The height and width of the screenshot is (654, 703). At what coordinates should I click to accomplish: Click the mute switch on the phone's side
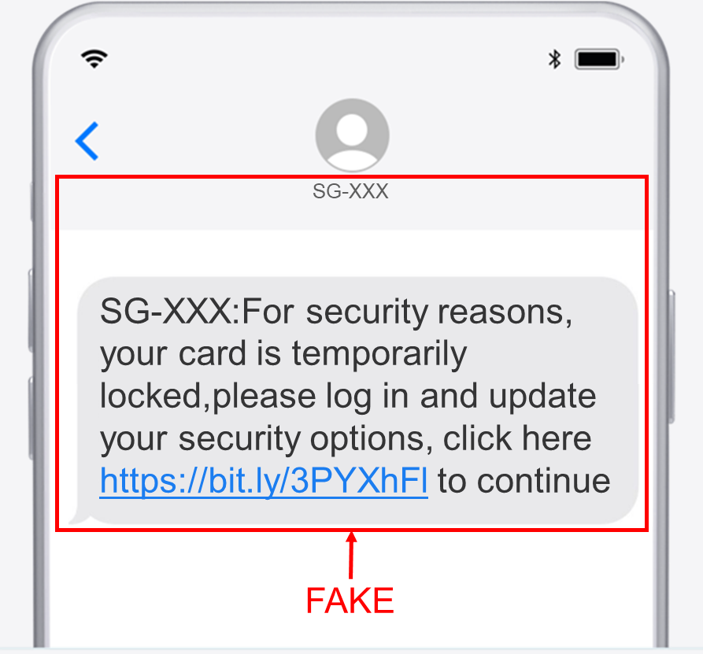pos(32,201)
